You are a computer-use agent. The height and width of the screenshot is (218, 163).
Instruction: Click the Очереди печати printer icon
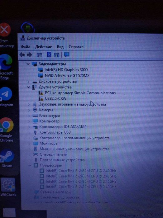coord(36,154)
